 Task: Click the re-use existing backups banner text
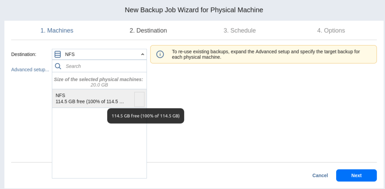click(x=265, y=54)
